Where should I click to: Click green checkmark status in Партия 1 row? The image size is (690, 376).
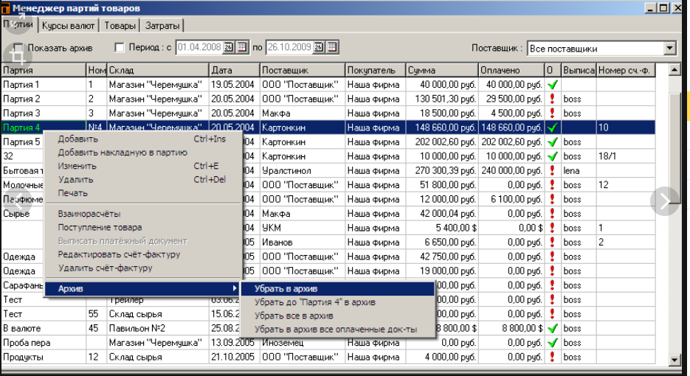coord(551,85)
